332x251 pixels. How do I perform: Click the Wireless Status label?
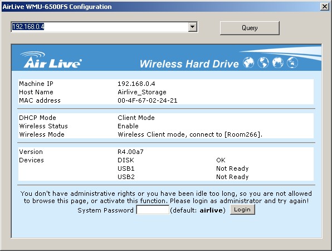[x=43, y=126]
